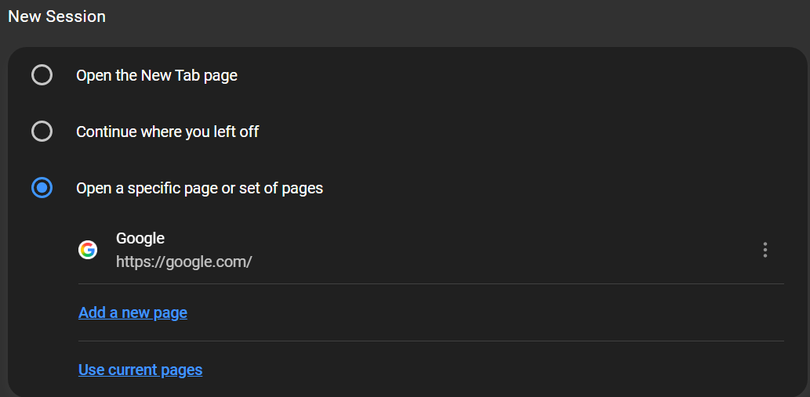Click the "Open a specific page or set of pages" label

pos(199,188)
